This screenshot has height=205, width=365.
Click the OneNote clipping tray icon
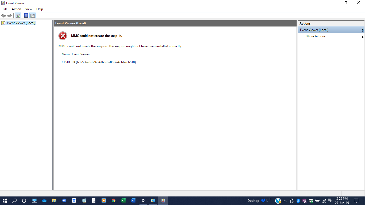click(305, 201)
